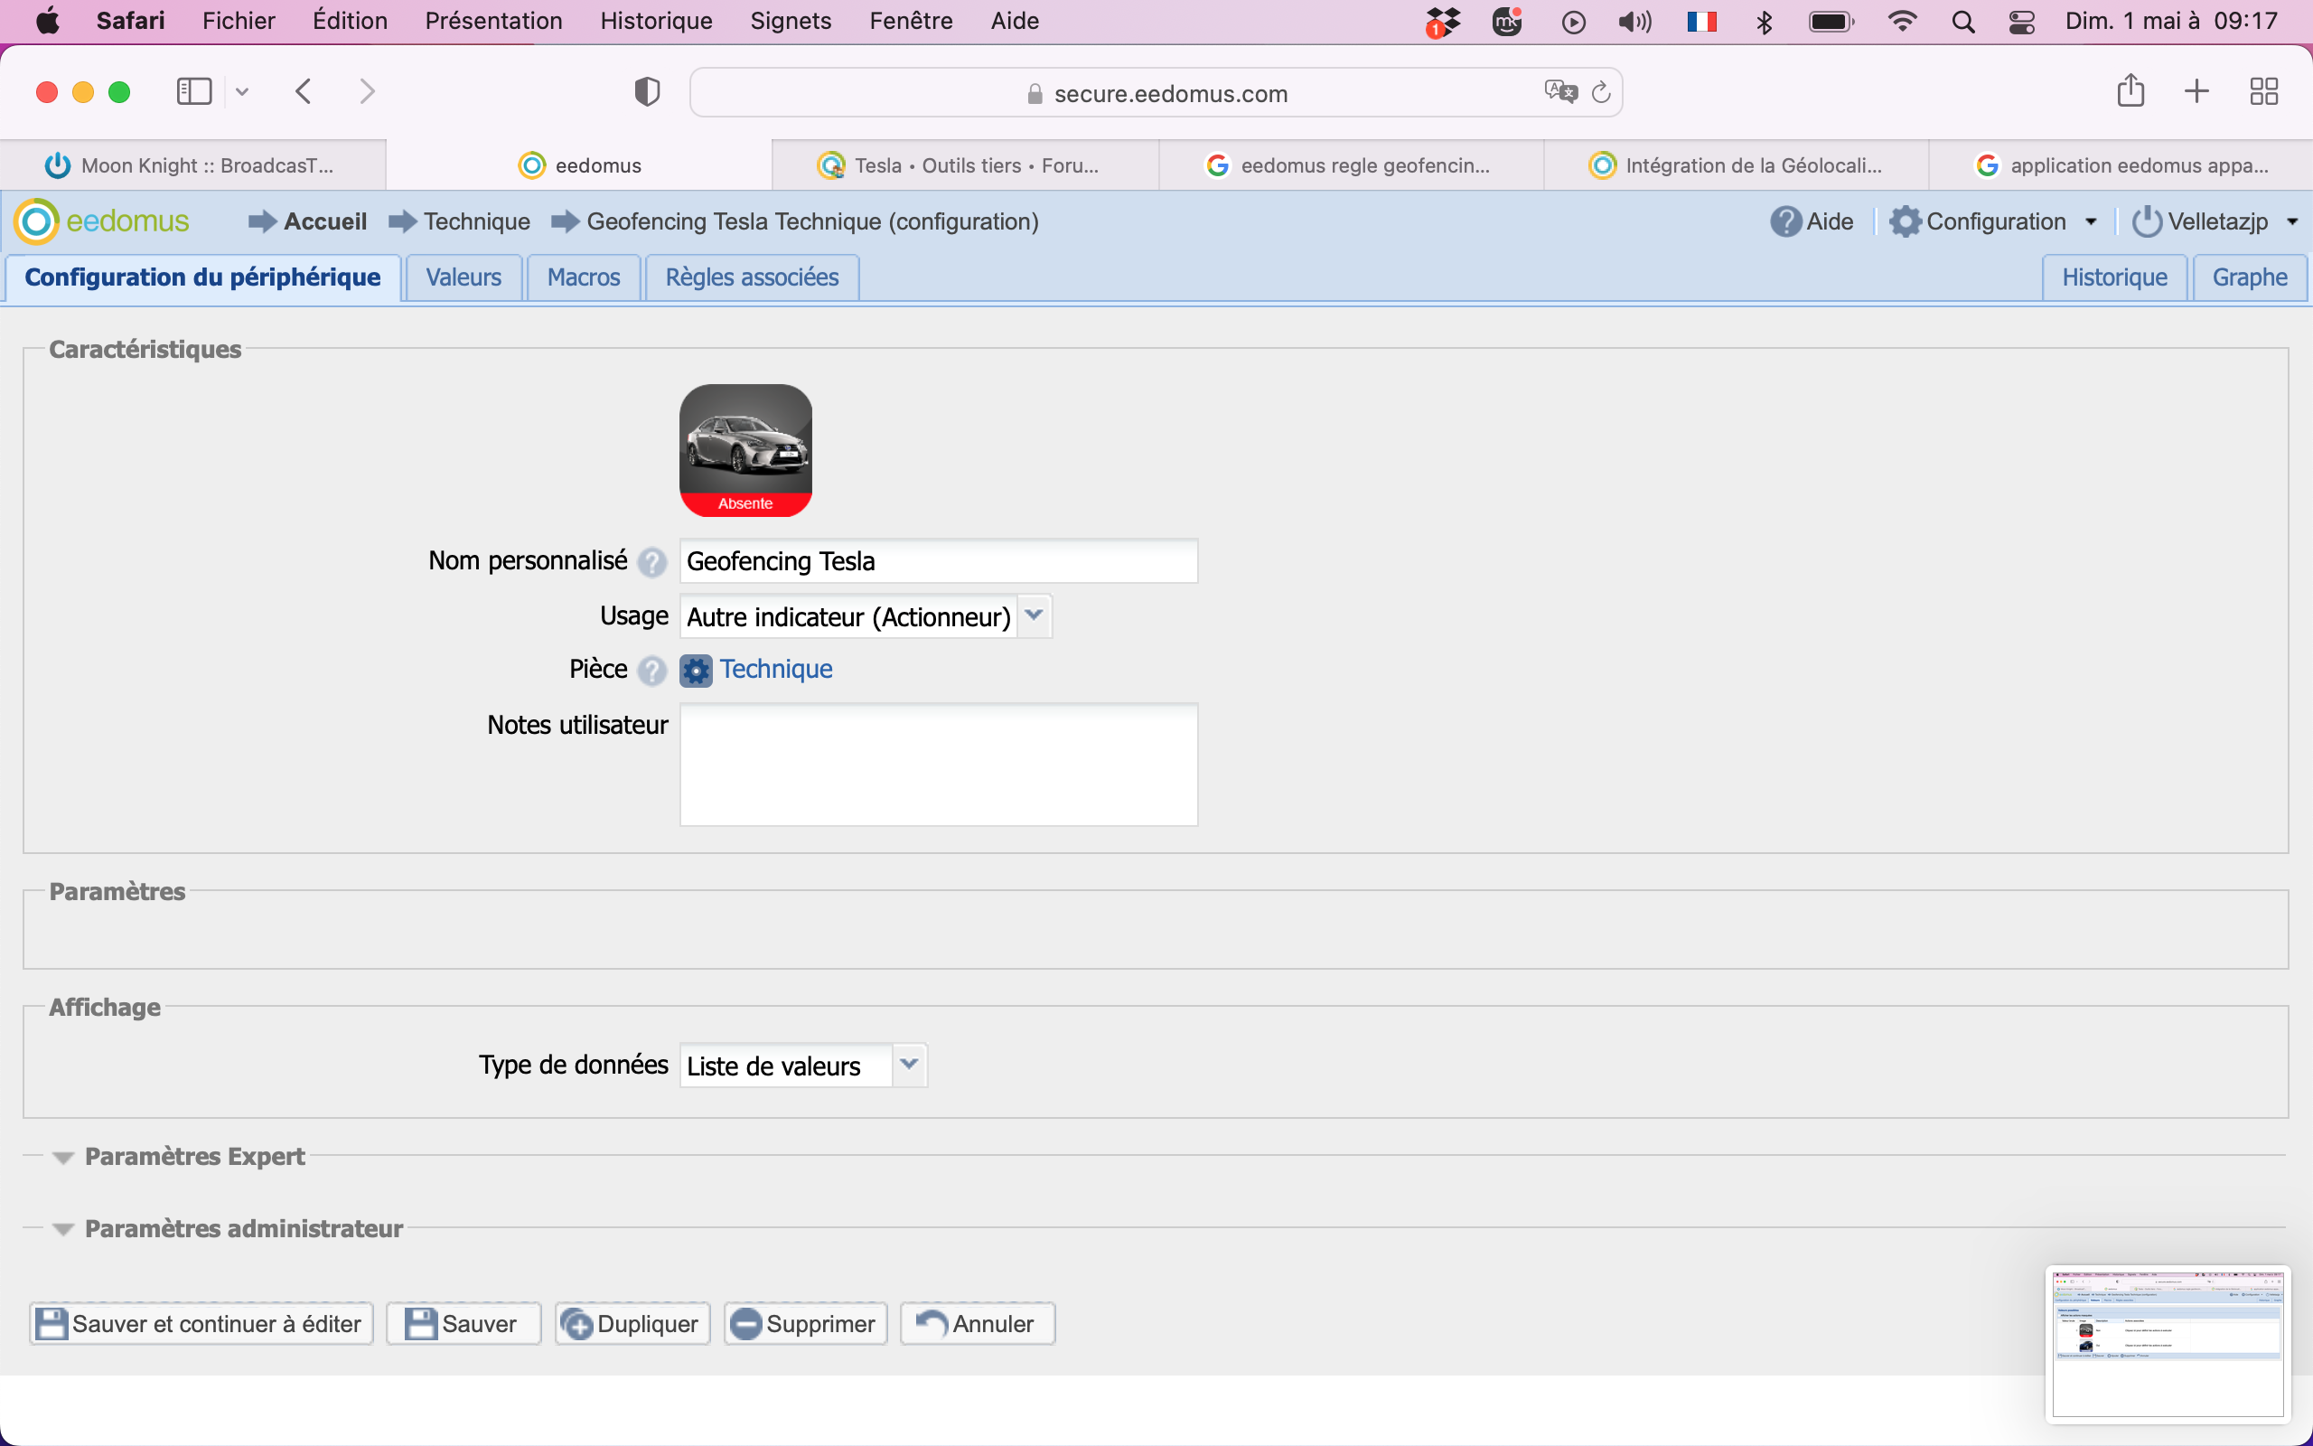Open the Règles associées tab
The width and height of the screenshot is (2313, 1446).
(x=753, y=277)
